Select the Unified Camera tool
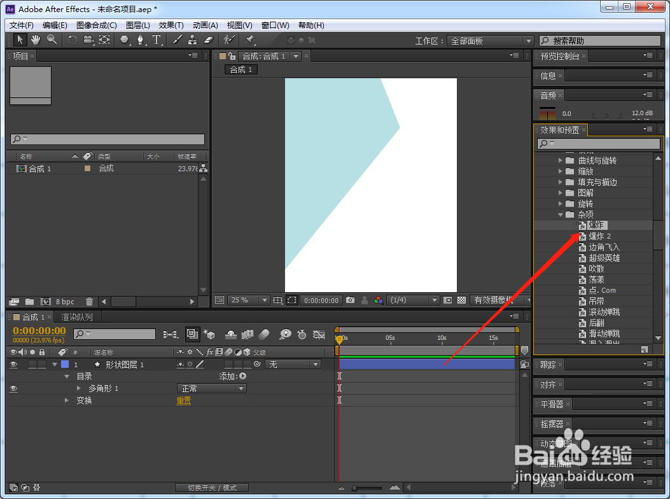Screen dimensions: 670x499 pos(88,40)
